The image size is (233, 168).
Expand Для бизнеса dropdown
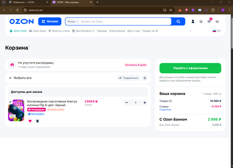tap(83, 31)
